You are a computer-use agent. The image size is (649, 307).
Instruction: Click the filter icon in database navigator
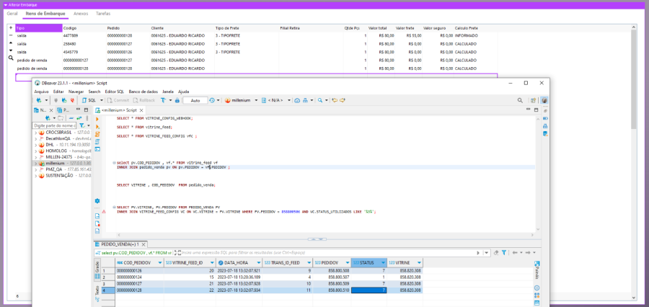click(x=81, y=125)
